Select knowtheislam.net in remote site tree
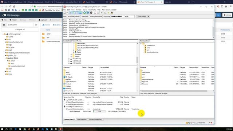233x131 pixels. coord(153,52)
